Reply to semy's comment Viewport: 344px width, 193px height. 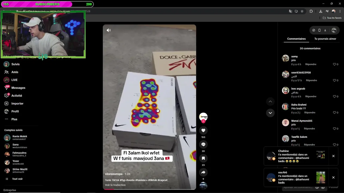(311, 64)
